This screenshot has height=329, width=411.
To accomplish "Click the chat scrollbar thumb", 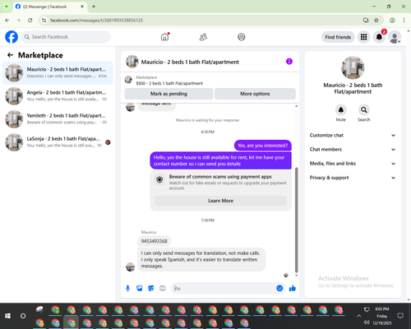I will point(296,220).
